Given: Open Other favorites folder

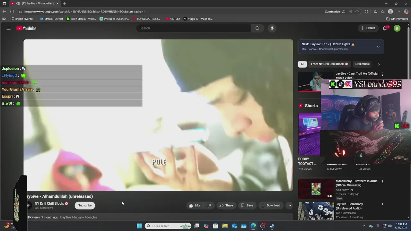Looking at the screenshot, I should (397, 19).
